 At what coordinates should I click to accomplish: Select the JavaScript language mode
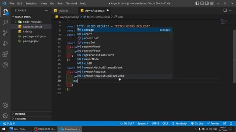tap(180, 124)
